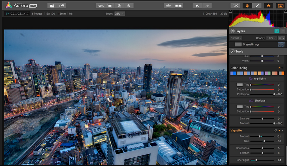Open the Normal blend mode dropdown

tap(236, 38)
